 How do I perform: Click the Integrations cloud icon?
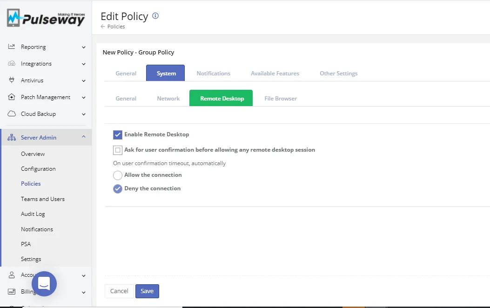(12, 64)
